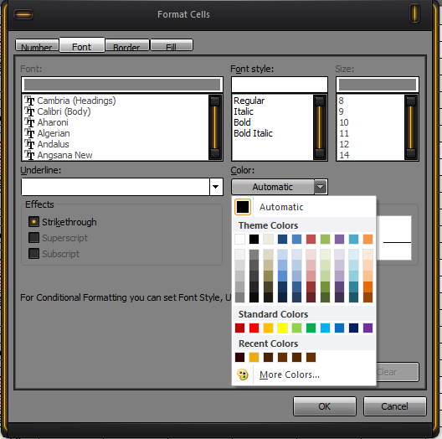Enable the Subscript checkbox
The width and height of the screenshot is (442, 439).
33,253
